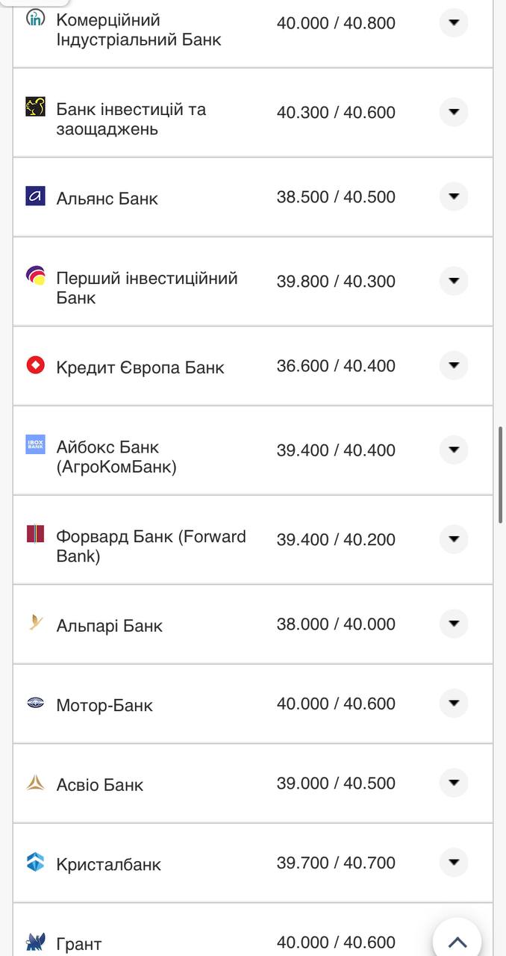Screen dimensions: 506x956
Task: Click the Мотор-Банк logo icon
Action: point(35,703)
